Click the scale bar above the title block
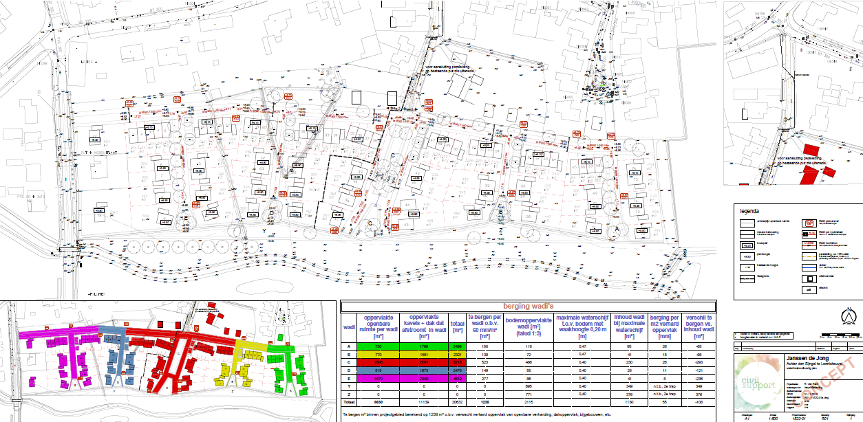The height and width of the screenshot is (422, 863). point(841,334)
